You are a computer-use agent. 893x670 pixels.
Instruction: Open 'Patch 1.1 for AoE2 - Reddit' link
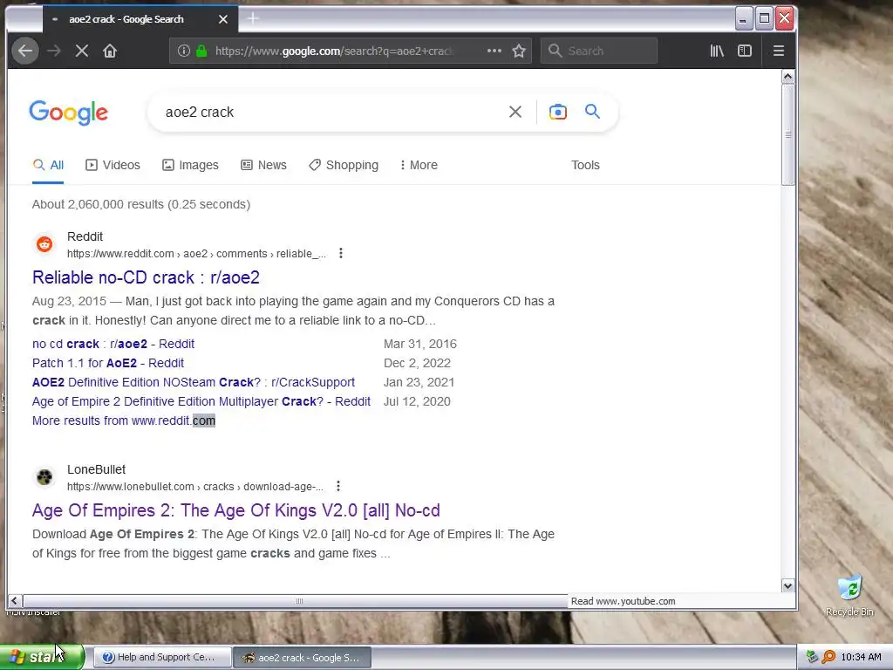[x=108, y=364]
